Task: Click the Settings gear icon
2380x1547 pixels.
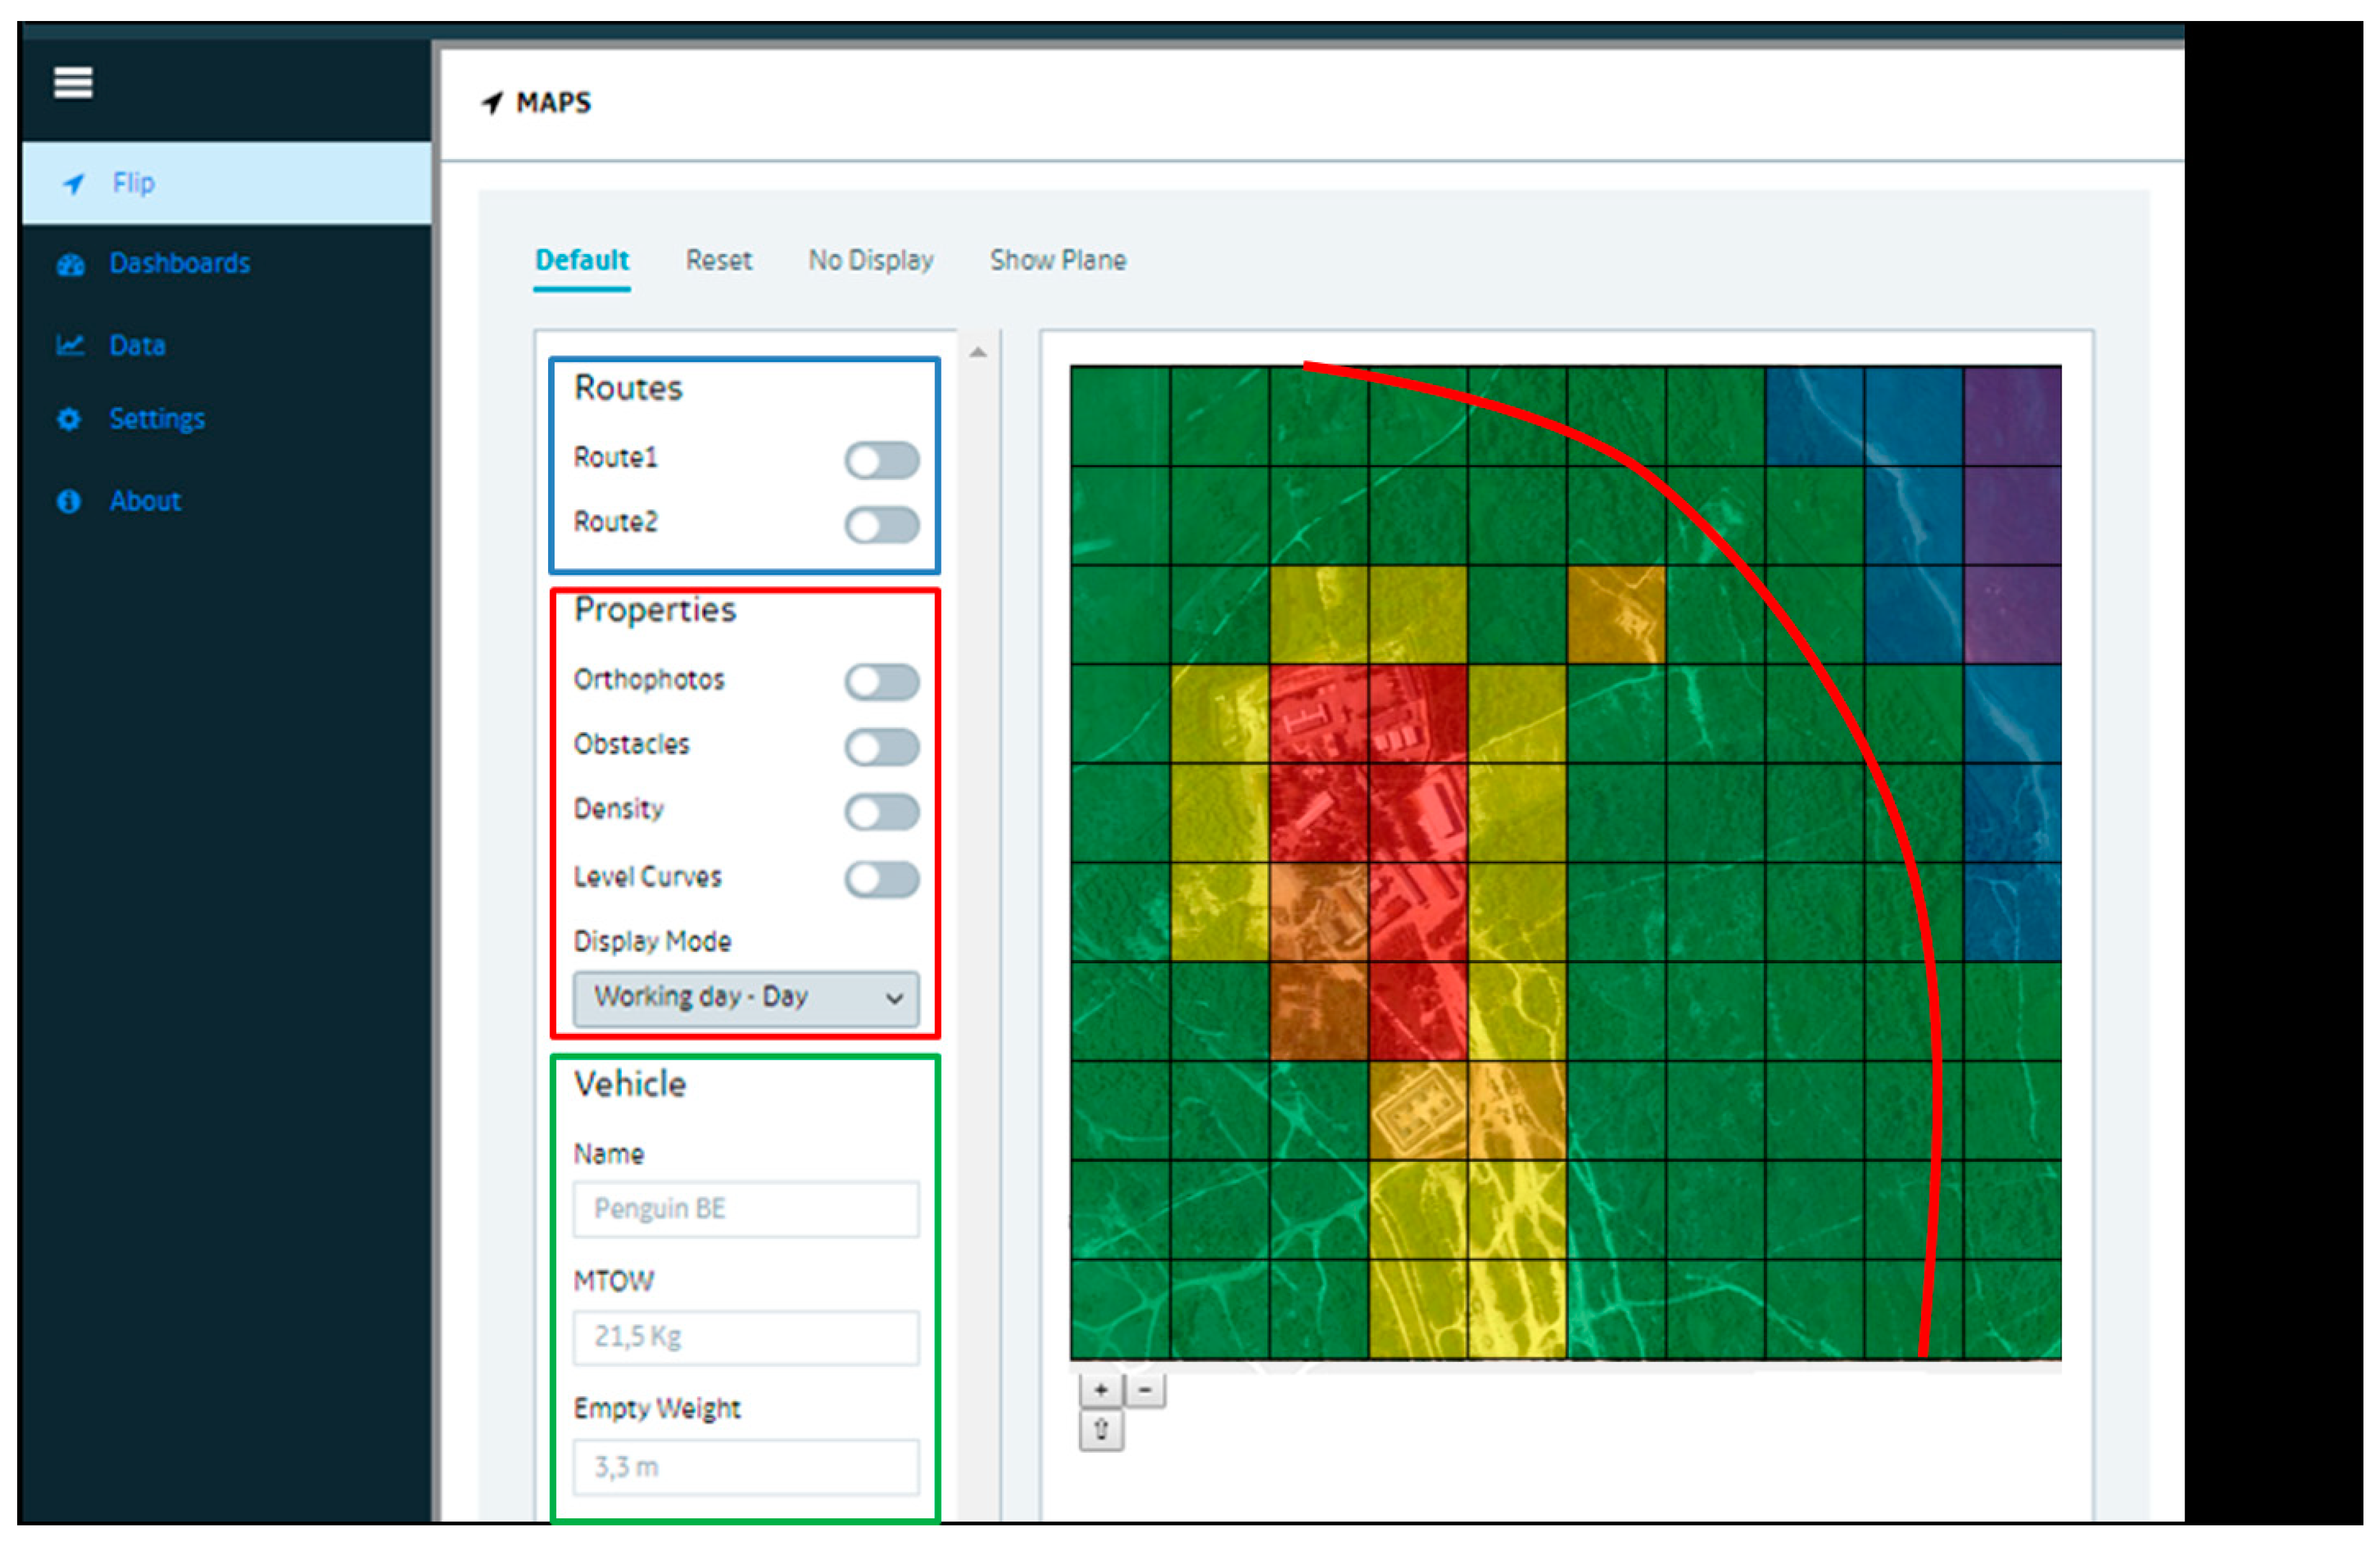Action: [69, 419]
